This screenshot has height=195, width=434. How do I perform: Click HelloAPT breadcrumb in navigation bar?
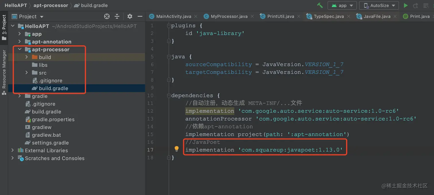pyautogui.click(x=16, y=5)
